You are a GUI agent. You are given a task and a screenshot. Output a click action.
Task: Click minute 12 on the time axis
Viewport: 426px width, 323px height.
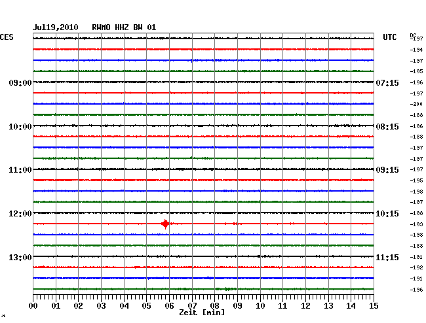(305, 306)
